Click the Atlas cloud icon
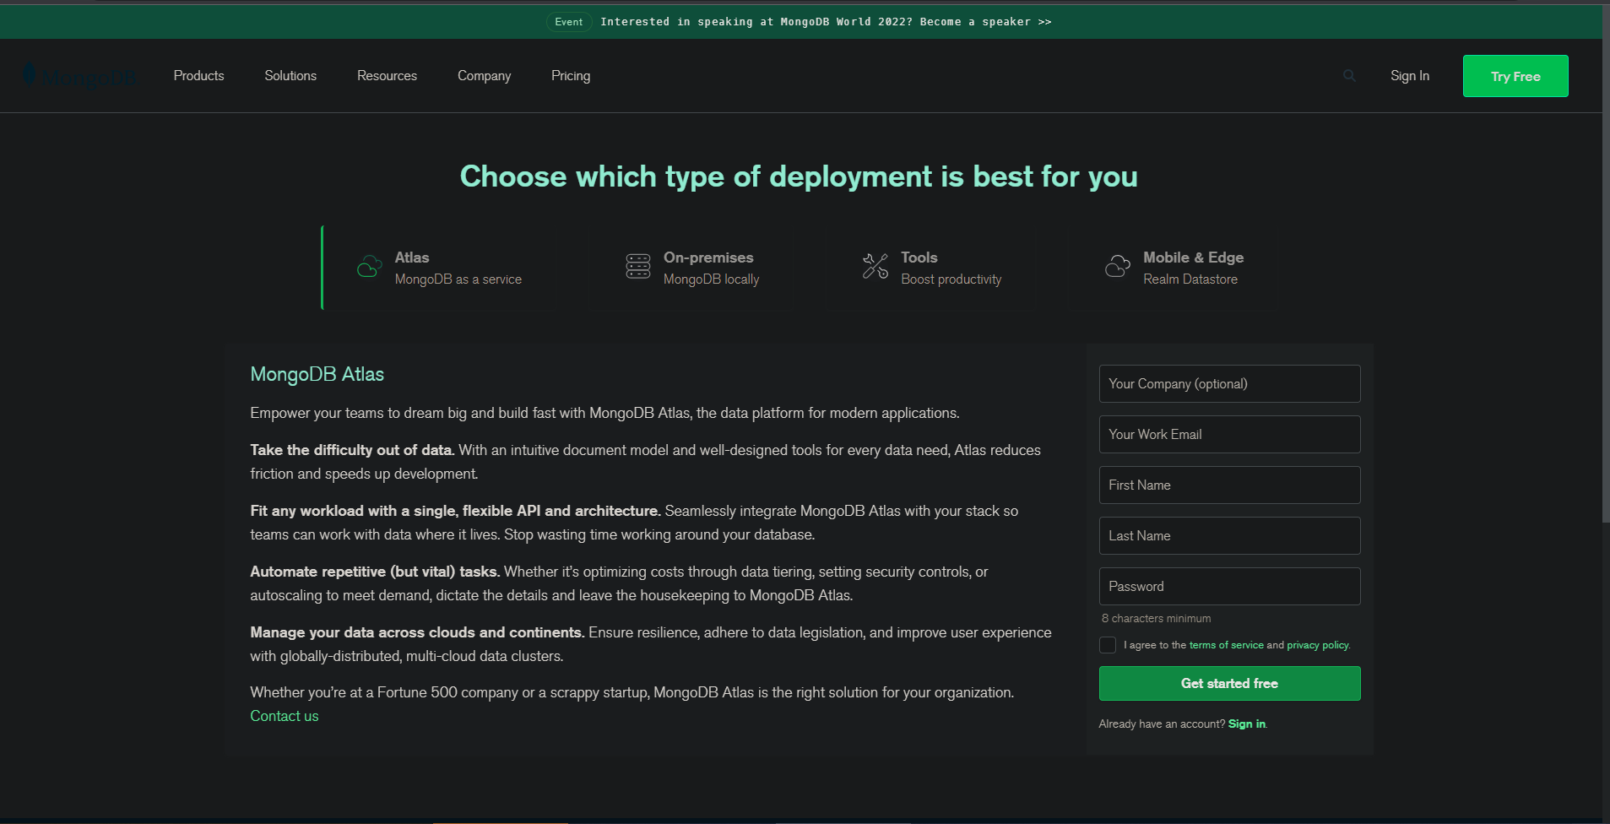The width and height of the screenshot is (1610, 824). 369,267
